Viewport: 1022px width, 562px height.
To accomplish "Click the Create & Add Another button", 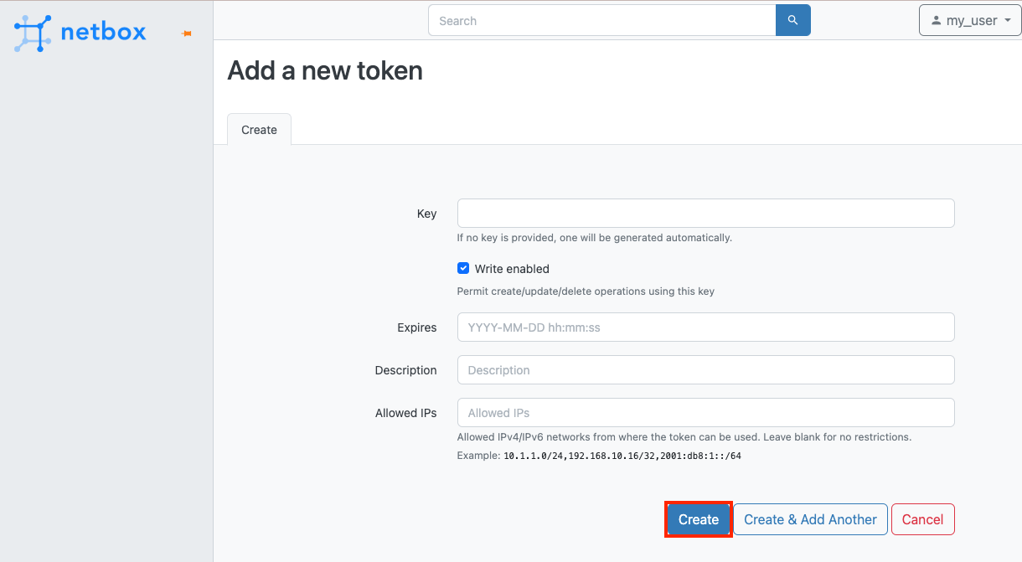I will pyautogui.click(x=810, y=519).
